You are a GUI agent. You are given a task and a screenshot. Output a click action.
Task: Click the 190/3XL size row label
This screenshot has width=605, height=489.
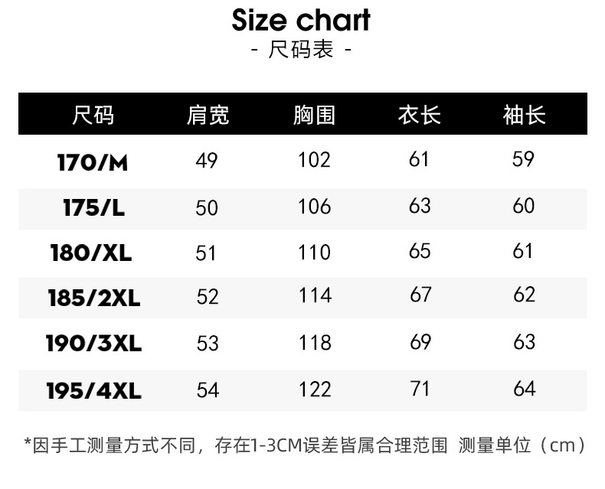click(95, 344)
